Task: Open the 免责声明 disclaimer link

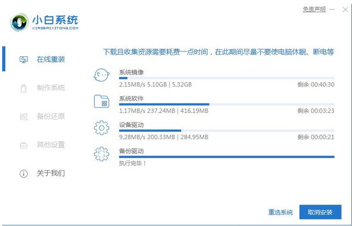Action: 314,9
